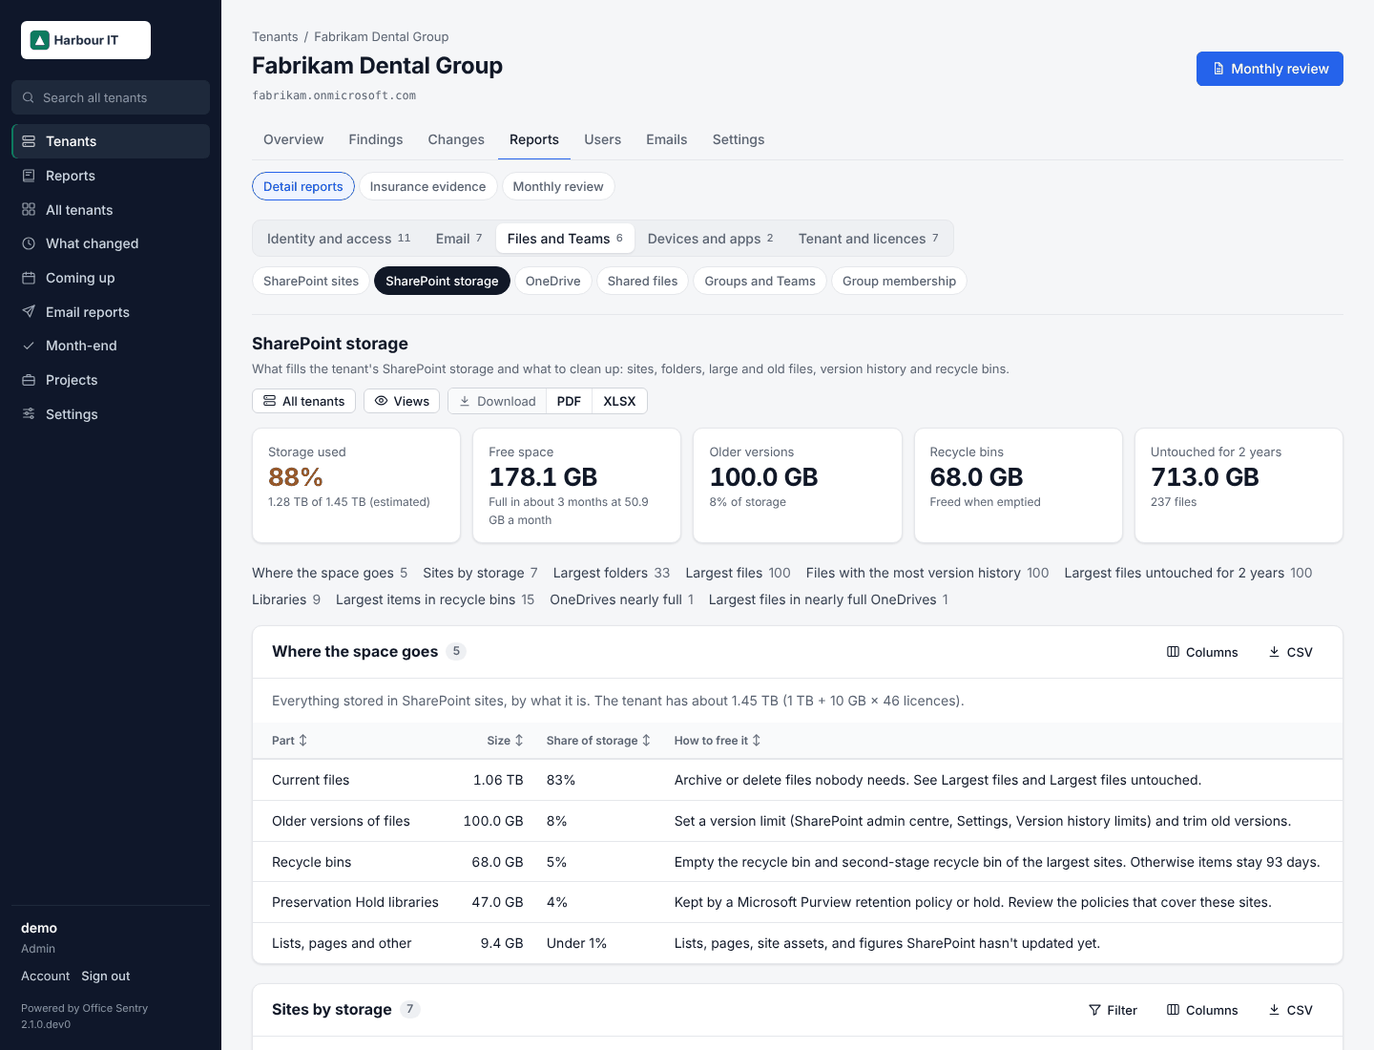Screen dimensions: 1374x1050
Task: Sort table by Part column
Action: (289, 741)
